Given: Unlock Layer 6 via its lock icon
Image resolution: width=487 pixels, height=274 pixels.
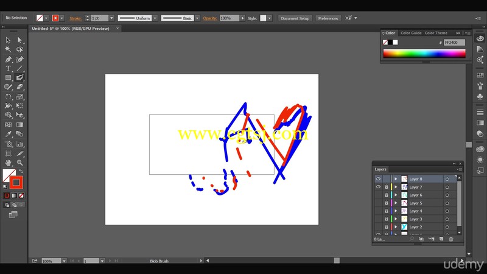Looking at the screenshot, I should [387, 195].
